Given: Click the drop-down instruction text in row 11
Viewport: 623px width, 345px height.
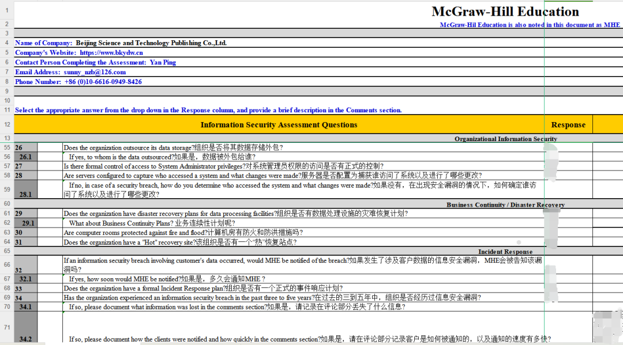Looking at the screenshot, I should tap(208, 110).
